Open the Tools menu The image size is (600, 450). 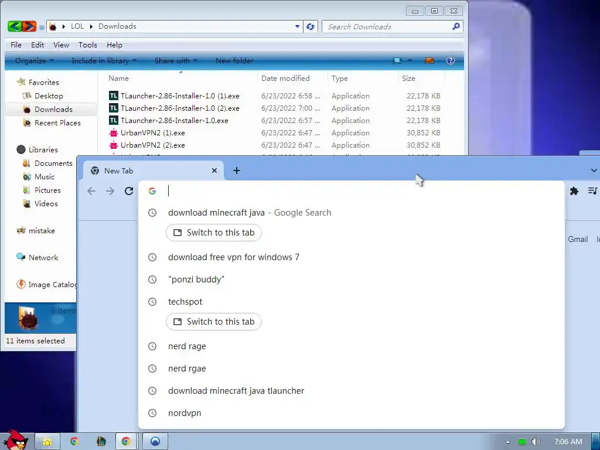click(88, 45)
